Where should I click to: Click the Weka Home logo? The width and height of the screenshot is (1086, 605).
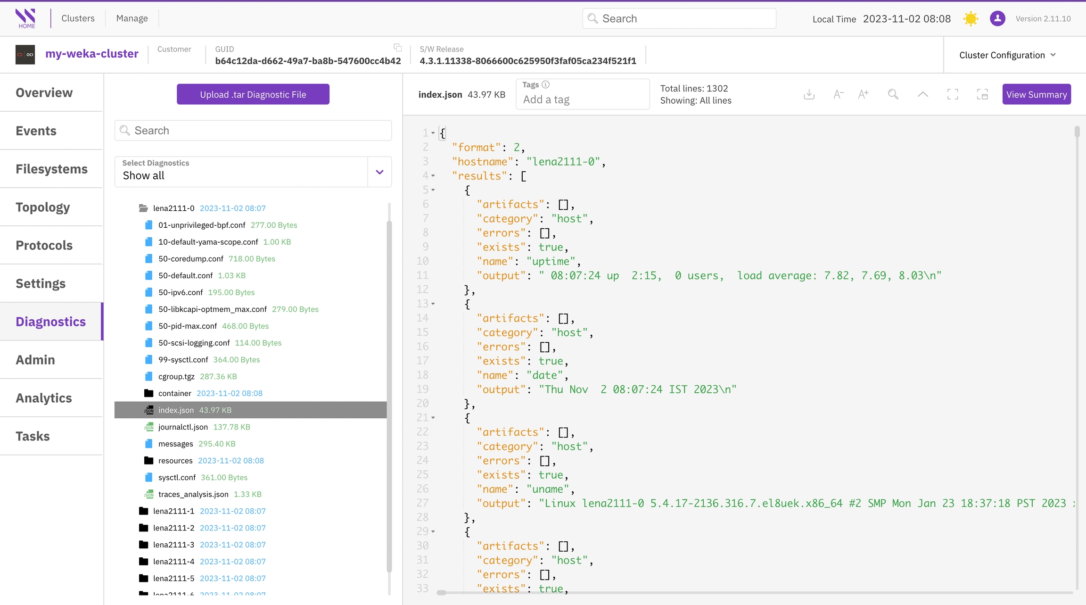25,18
